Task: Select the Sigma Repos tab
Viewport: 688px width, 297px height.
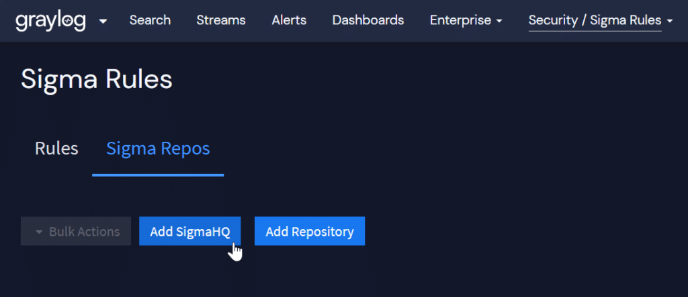Action: [158, 148]
